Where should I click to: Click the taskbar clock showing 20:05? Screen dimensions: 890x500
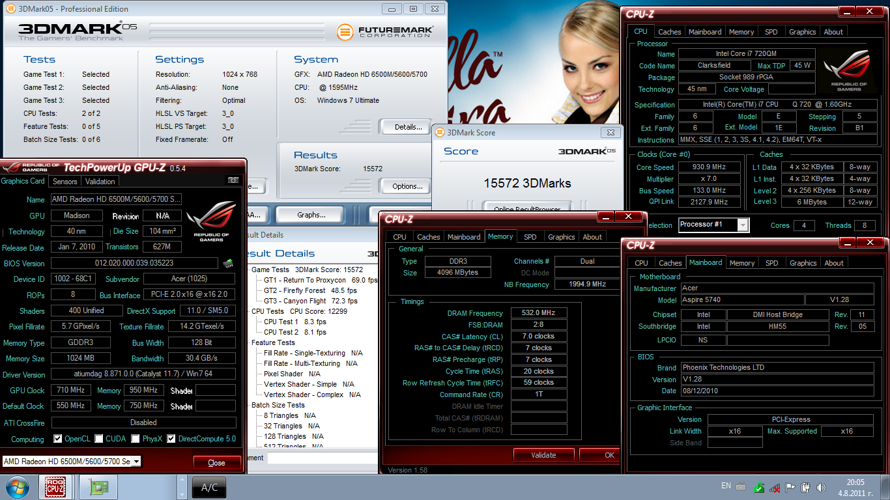[855, 487]
